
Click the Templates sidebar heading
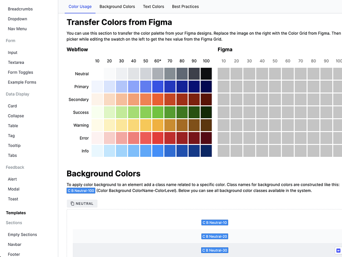[x=16, y=213]
